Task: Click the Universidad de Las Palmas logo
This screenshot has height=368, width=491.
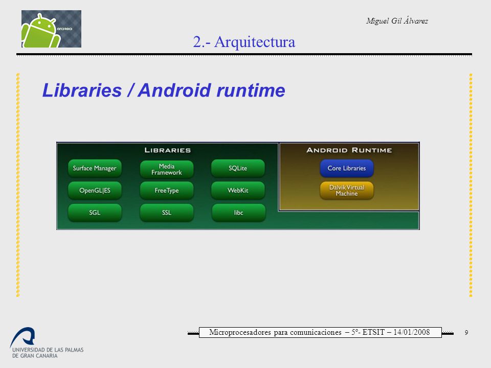Action: tap(47, 343)
